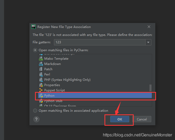Viewport: 175px width, 140px height.
Task: Close the Register New File Type dialog
Action: click(x=149, y=27)
